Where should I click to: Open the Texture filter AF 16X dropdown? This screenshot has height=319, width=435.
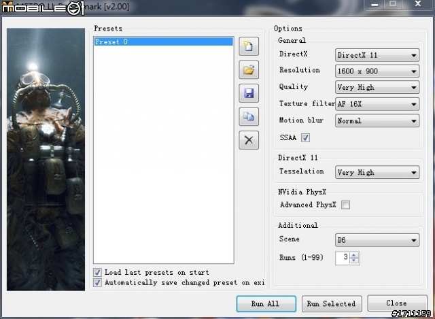point(377,104)
